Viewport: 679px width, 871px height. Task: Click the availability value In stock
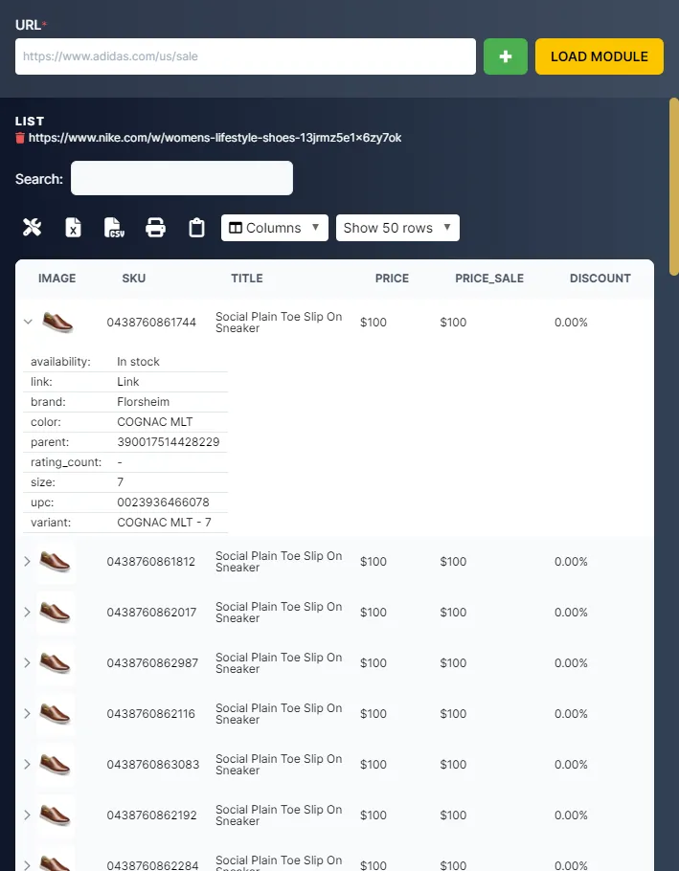coord(138,362)
